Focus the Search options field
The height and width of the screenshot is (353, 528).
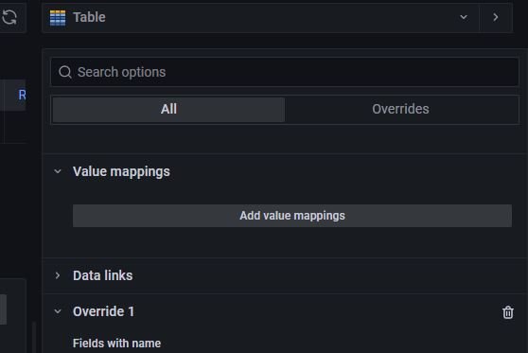pos(285,72)
